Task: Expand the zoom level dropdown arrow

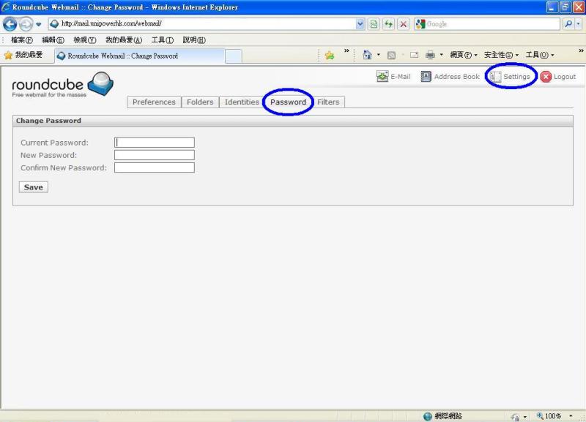Action: coord(571,416)
